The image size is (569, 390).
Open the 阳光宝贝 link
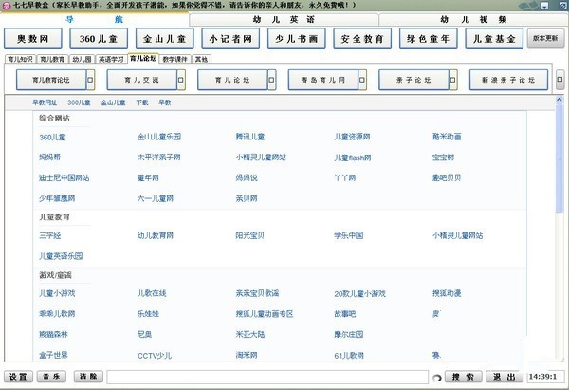249,235
